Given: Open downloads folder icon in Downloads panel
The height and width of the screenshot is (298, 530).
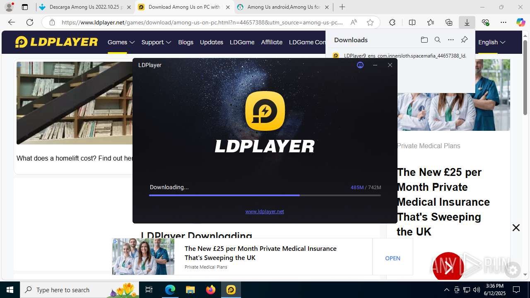Looking at the screenshot, I should click(424, 40).
